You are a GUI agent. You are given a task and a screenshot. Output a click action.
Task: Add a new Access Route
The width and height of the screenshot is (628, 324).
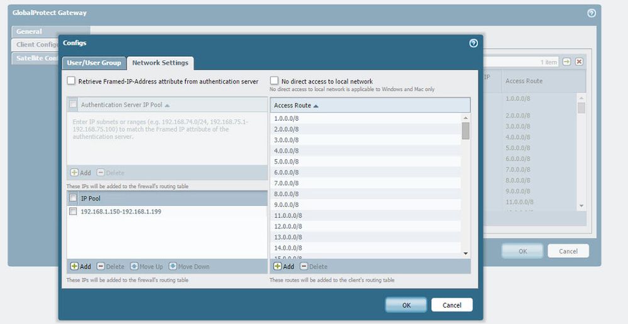pos(284,267)
